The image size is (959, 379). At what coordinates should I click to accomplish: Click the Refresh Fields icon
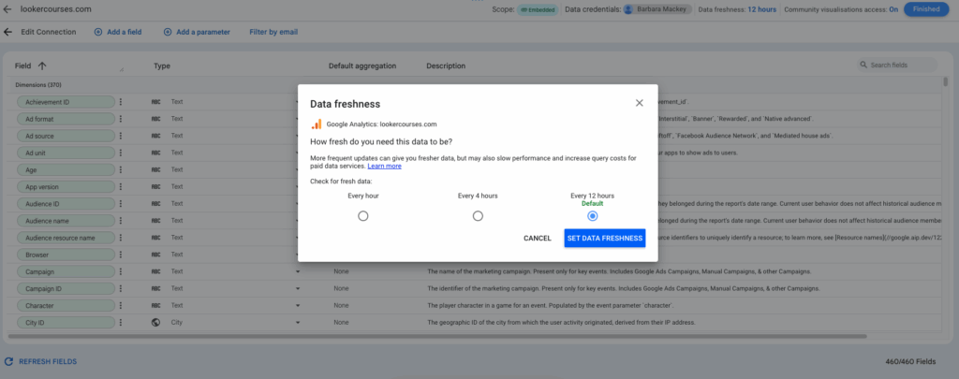pos(8,361)
